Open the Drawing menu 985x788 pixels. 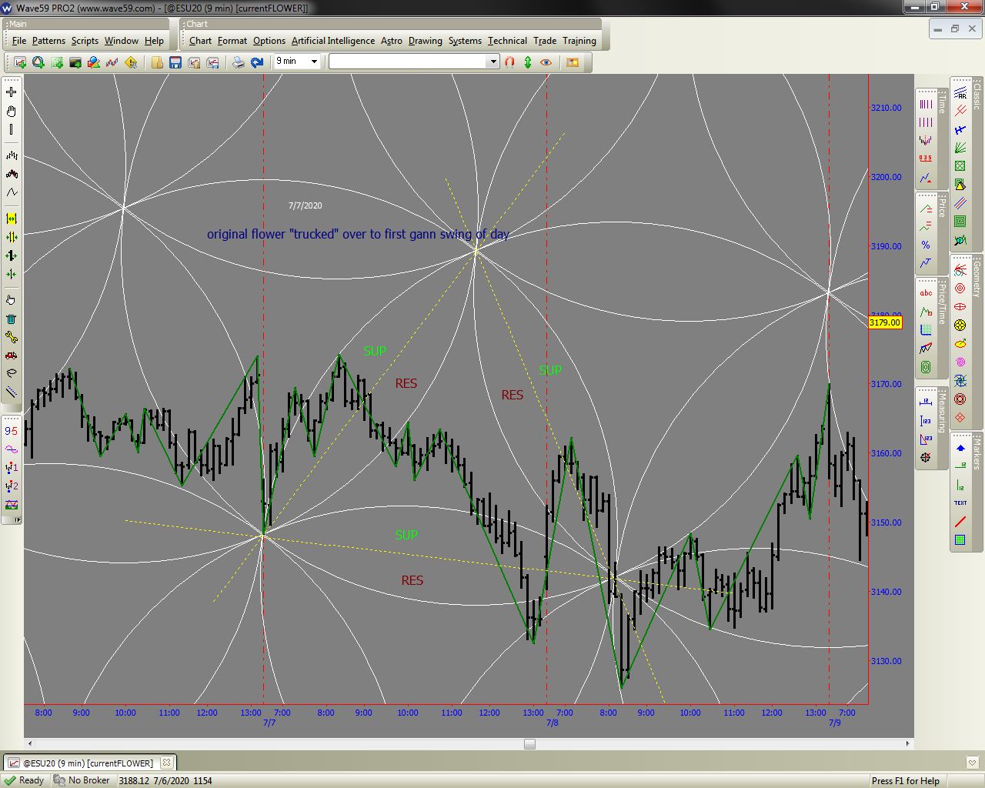426,41
